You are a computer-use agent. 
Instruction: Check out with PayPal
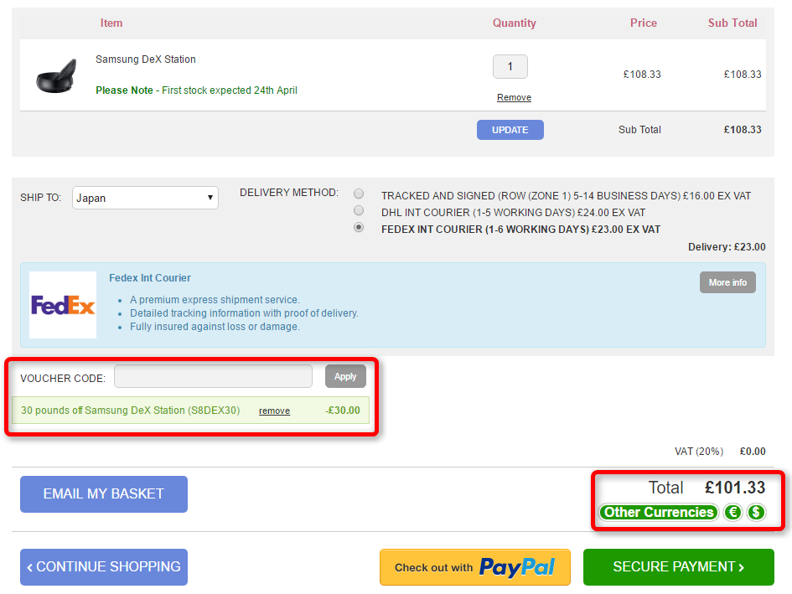pyautogui.click(x=475, y=567)
